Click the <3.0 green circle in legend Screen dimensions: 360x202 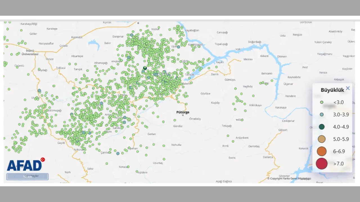[x=322, y=102]
